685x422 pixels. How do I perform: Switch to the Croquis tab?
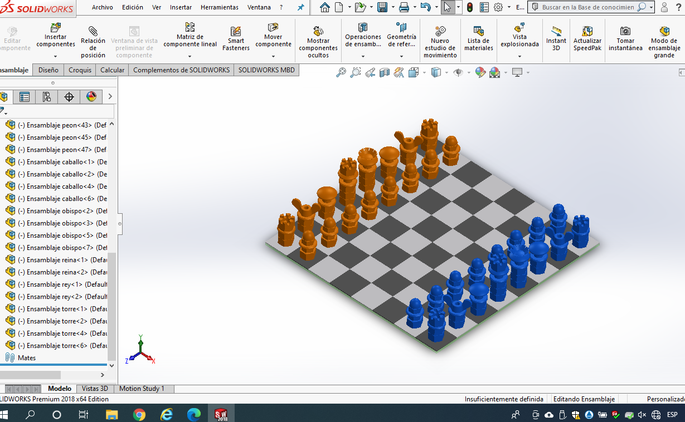click(x=80, y=70)
